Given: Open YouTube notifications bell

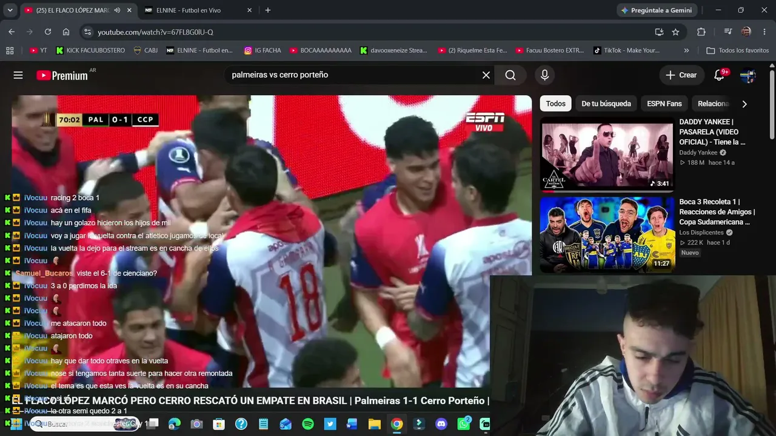Looking at the screenshot, I should pyautogui.click(x=719, y=75).
